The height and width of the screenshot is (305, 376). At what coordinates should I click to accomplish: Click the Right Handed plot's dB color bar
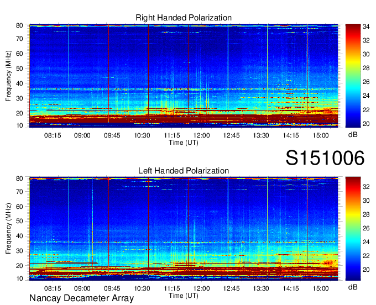[353, 76]
